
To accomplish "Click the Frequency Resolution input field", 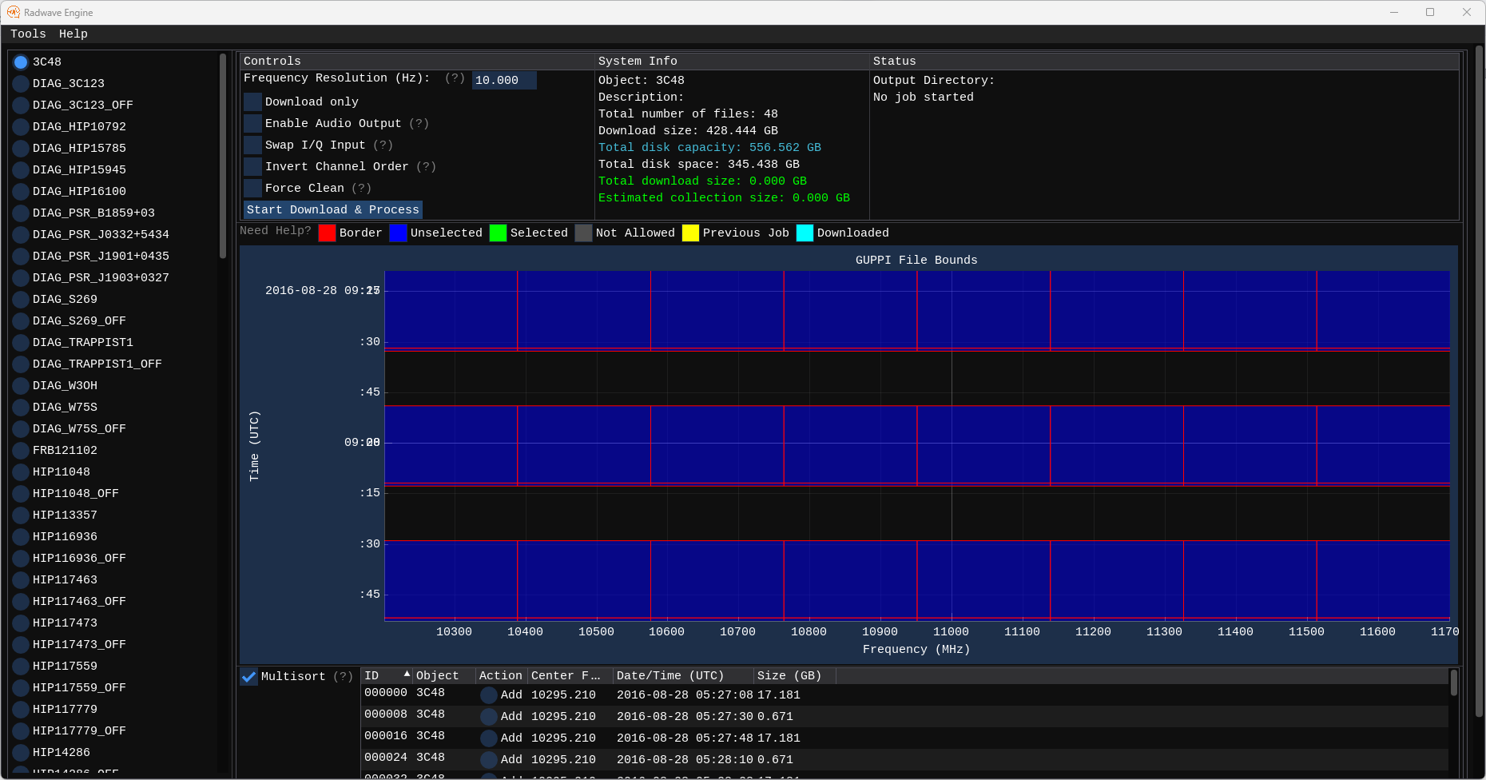I will pos(503,80).
